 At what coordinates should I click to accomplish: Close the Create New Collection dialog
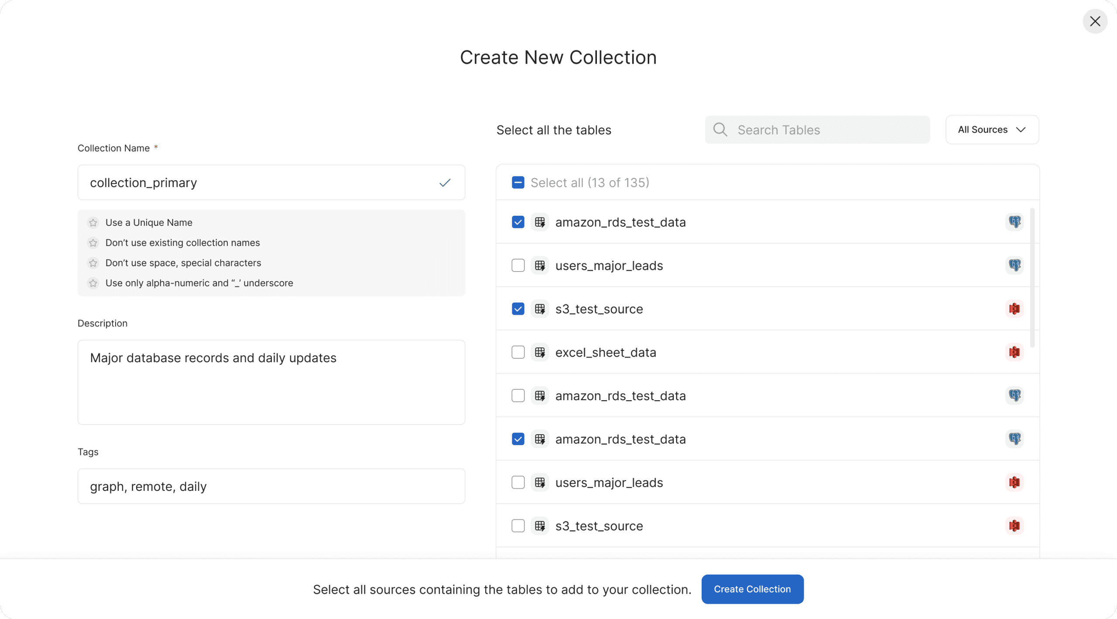1095,21
